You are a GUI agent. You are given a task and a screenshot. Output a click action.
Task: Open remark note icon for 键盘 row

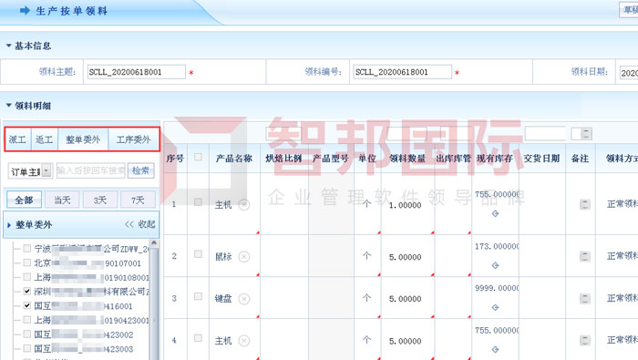(x=585, y=299)
